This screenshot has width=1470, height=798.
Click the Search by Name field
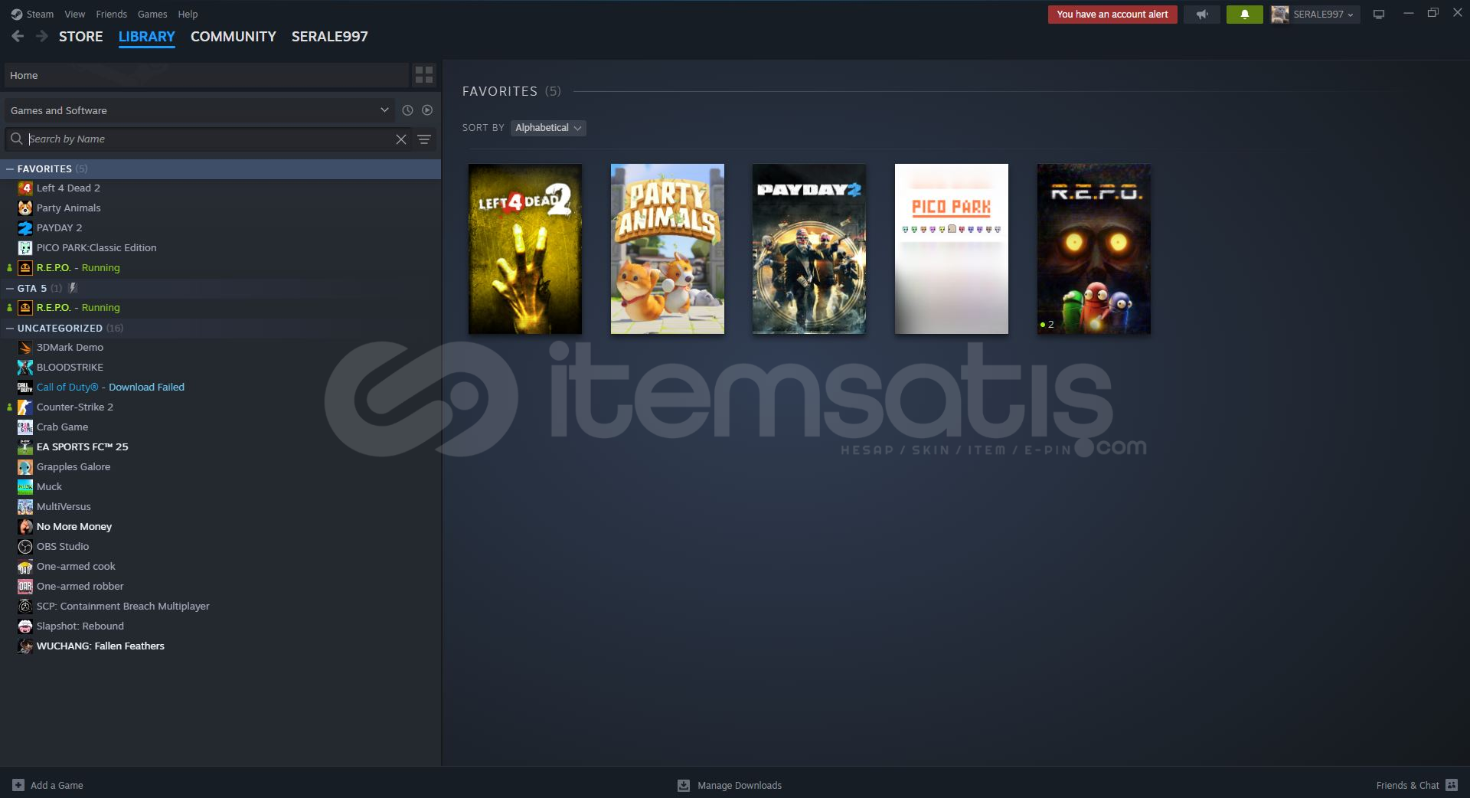209,139
